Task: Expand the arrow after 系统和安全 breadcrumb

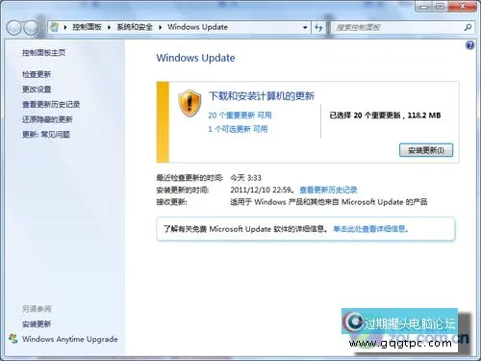Action: pos(160,27)
